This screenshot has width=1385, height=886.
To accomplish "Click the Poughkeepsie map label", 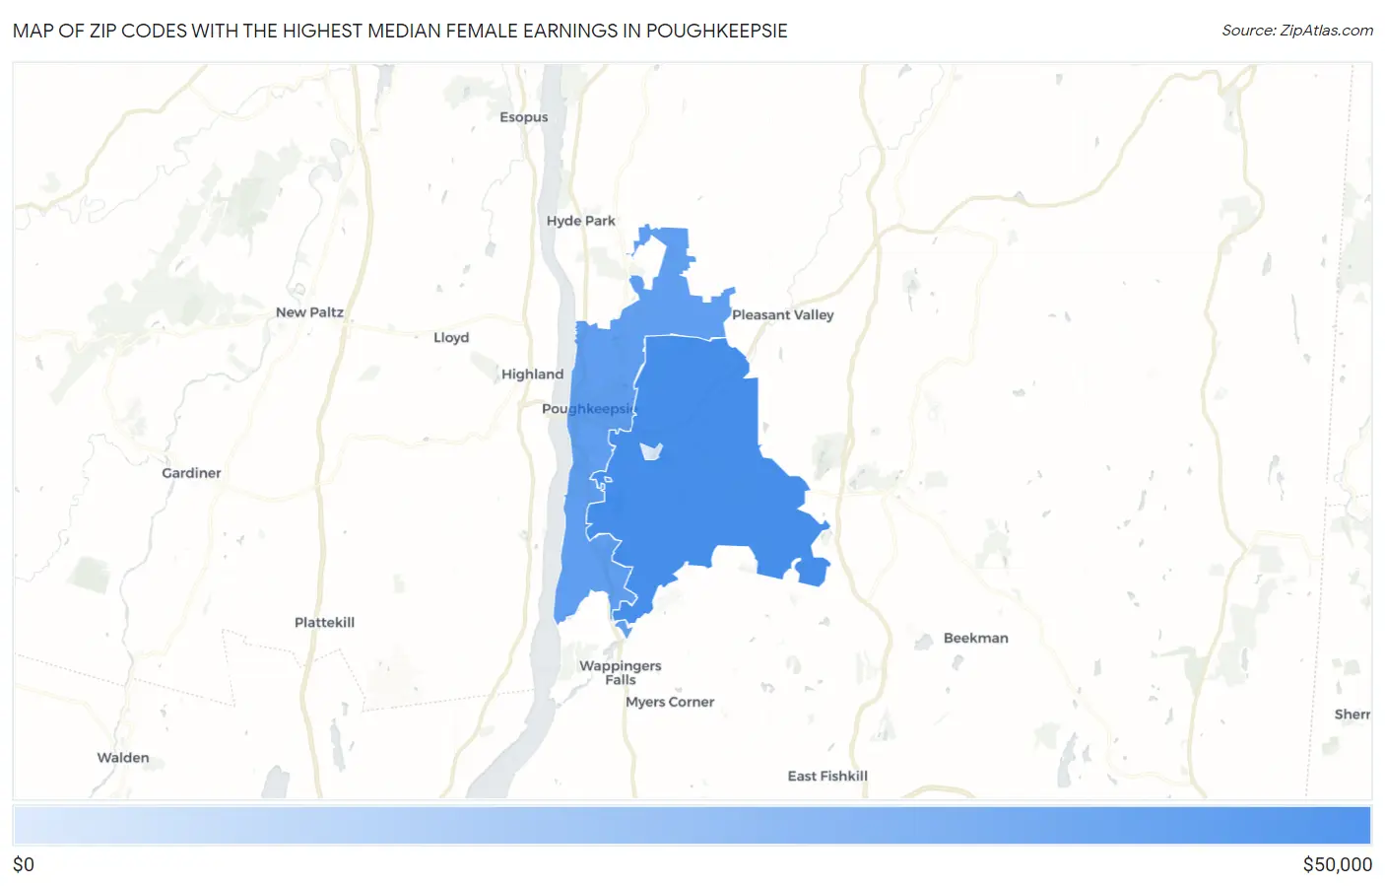I will tap(590, 409).
